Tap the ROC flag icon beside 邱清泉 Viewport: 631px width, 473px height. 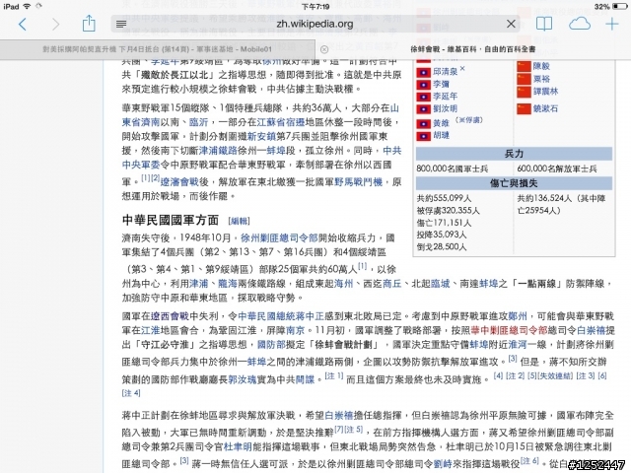423,72
